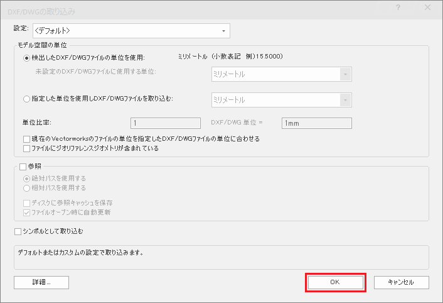Select 相対パスを使用する radio button
This screenshot has width=443, height=303.
coord(26,187)
